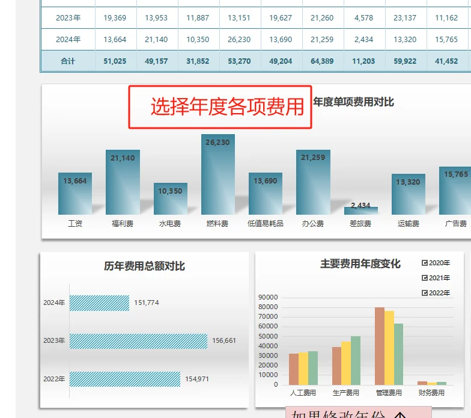
Task: Click total cell 49,204
Action: tap(281, 61)
